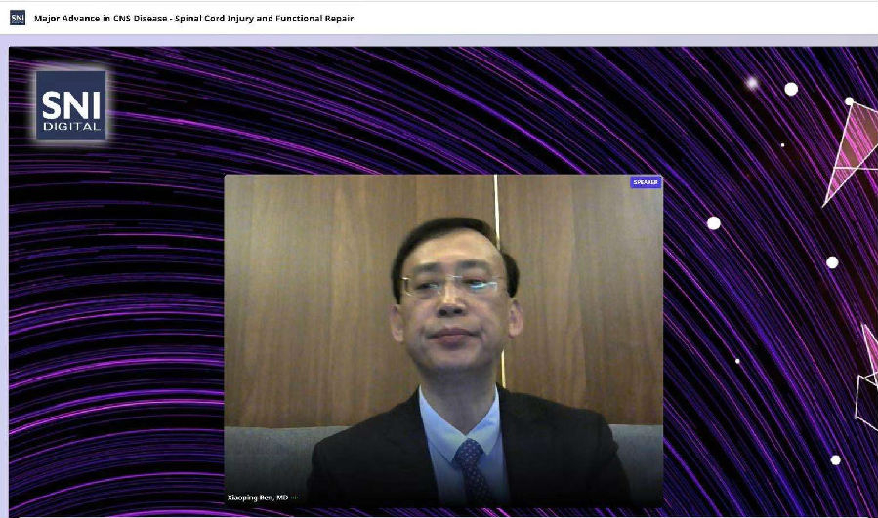The image size is (878, 518).
Task: Click the small white dot beside video's middle
Action: pyautogui.click(x=737, y=361)
